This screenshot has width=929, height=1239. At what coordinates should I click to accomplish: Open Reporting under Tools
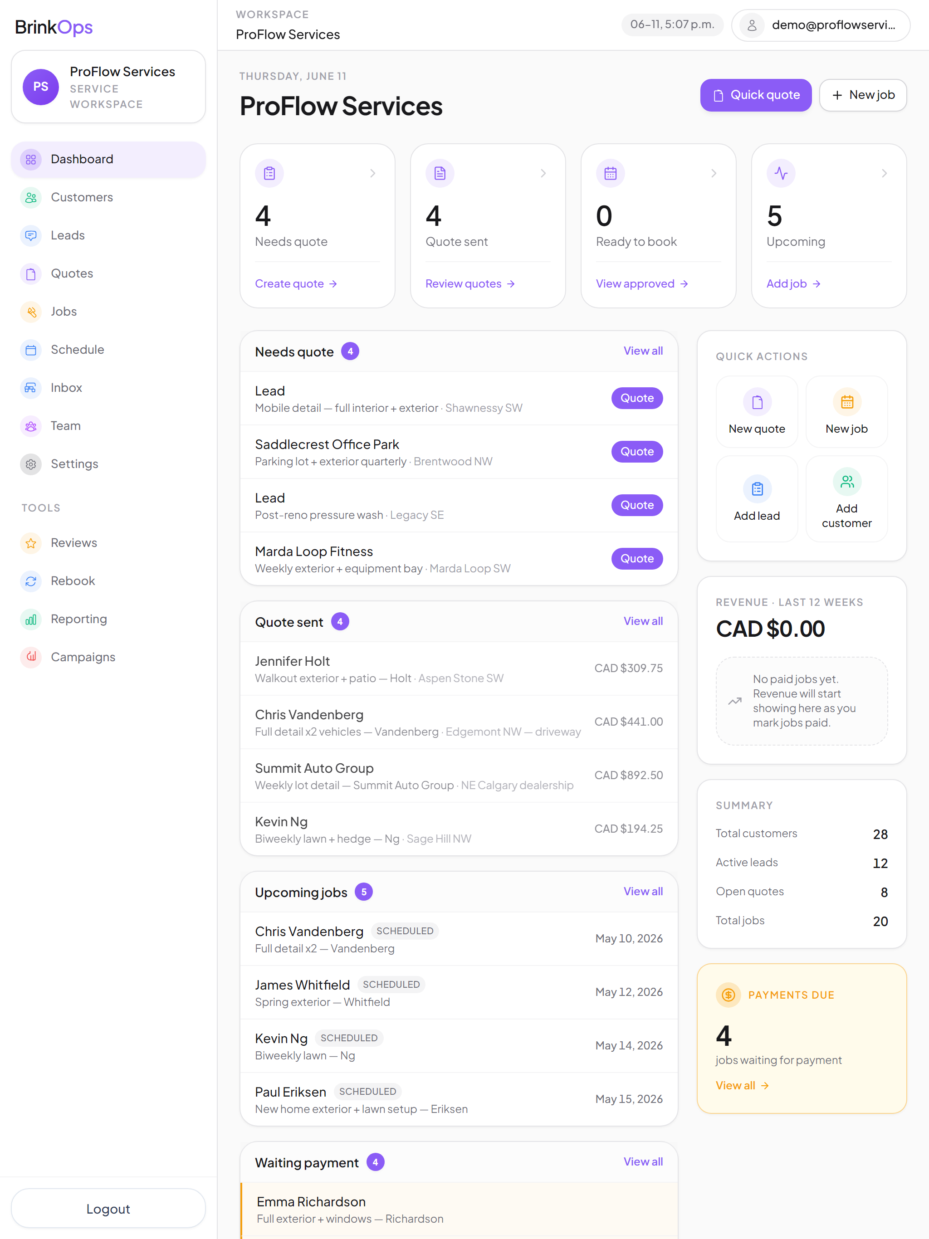[108, 619]
